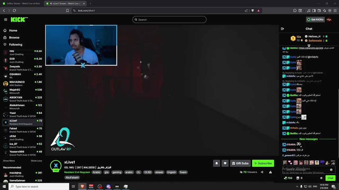Toggle the browser sidebar panel
The image size is (339, 190).
[x=314, y=11]
